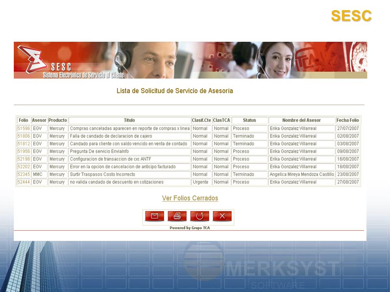The image size is (390, 292).
Task: Click the SESC banner image
Action: (191, 60)
